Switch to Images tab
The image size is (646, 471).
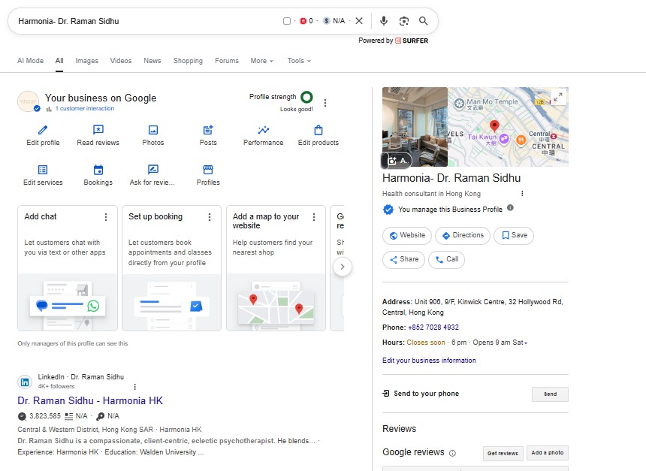point(86,61)
